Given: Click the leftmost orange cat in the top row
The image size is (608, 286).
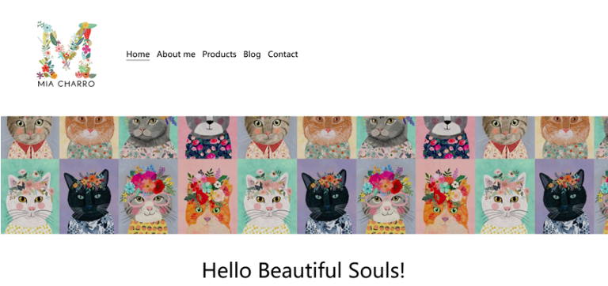Looking at the screenshot, I should 89,137.
